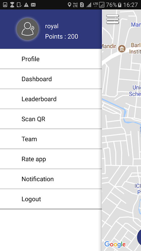
Task: Open the Dashboard menu item
Action: pos(51,79)
